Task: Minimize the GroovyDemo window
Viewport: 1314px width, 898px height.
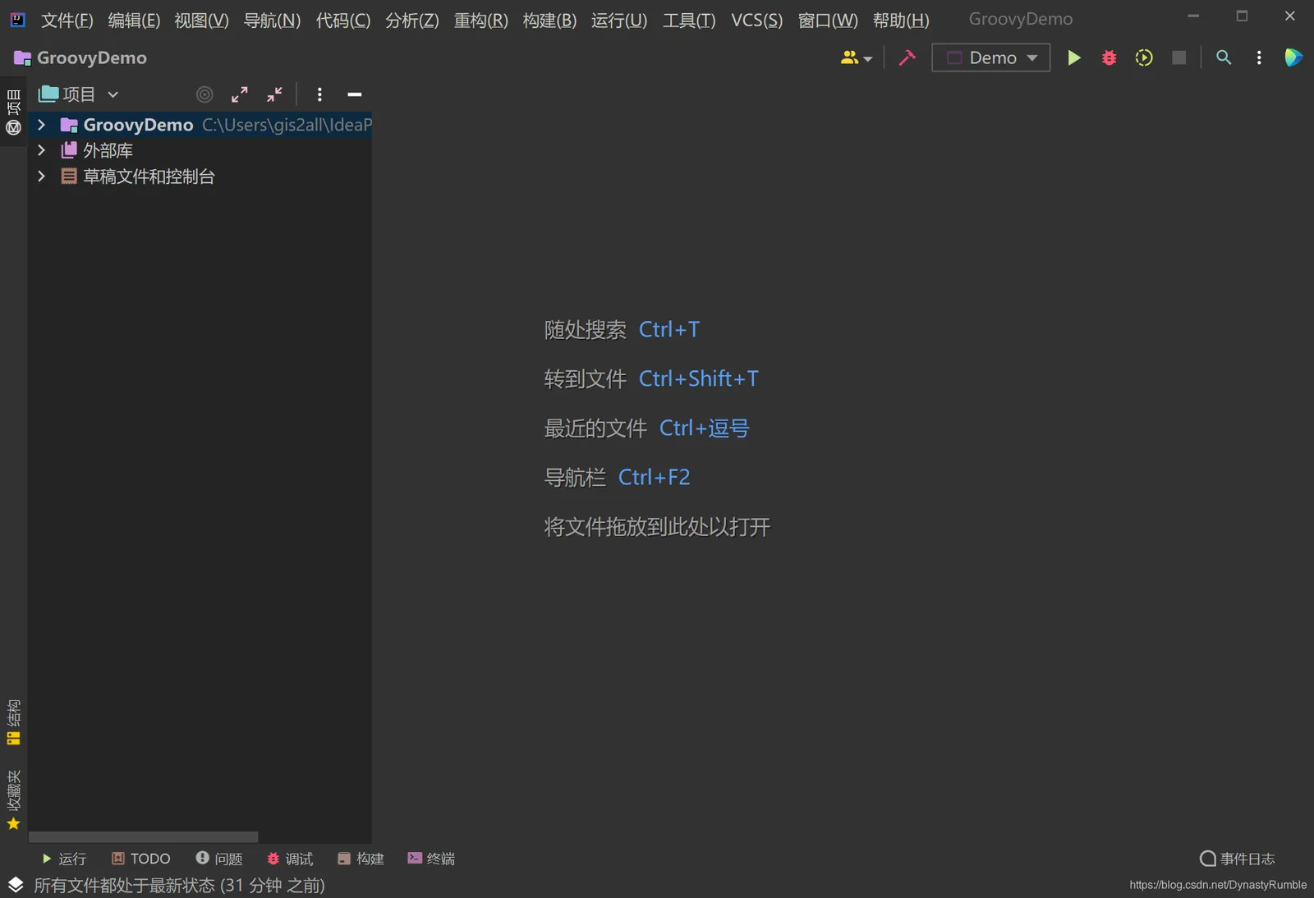Action: point(1193,16)
